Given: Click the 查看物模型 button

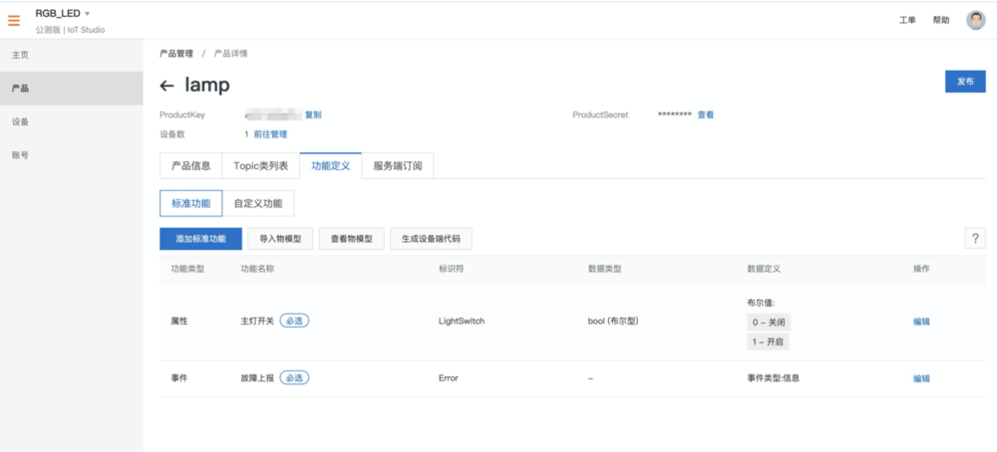Looking at the screenshot, I should pos(352,239).
